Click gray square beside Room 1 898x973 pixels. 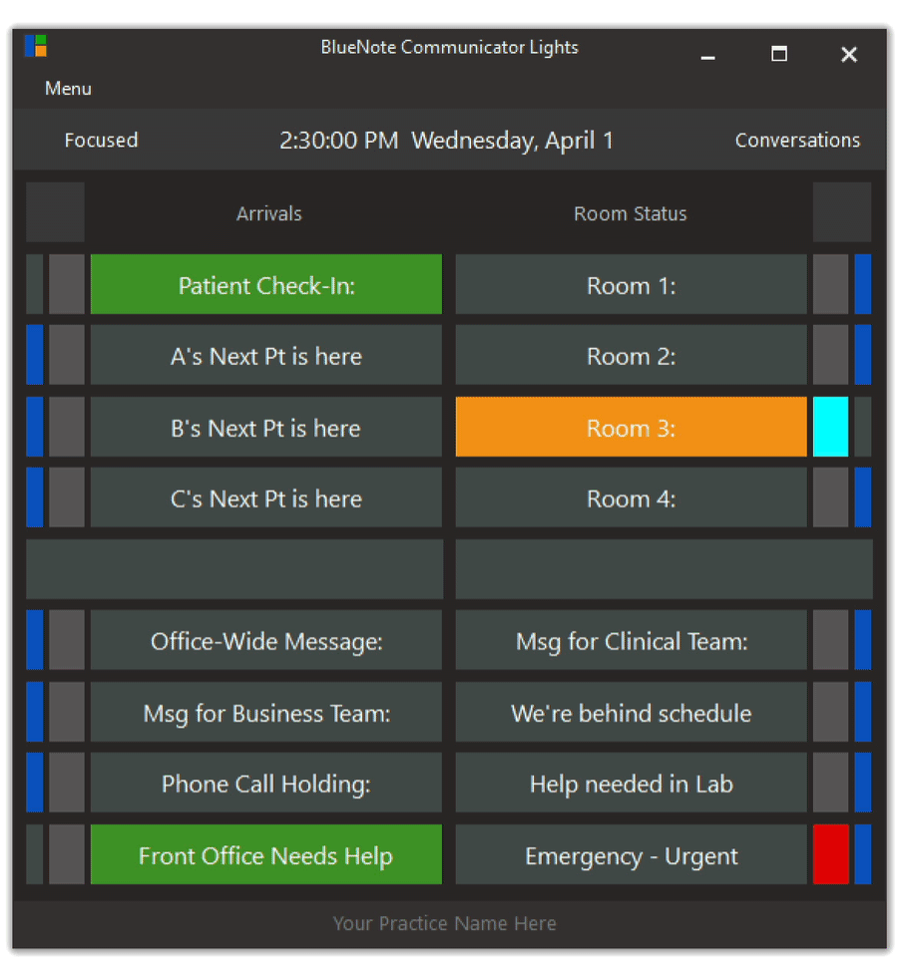tap(831, 284)
